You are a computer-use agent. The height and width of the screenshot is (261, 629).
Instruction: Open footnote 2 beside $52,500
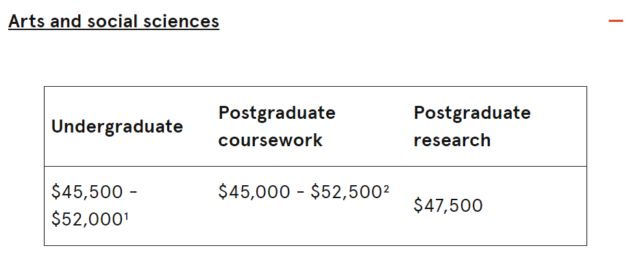(x=386, y=189)
